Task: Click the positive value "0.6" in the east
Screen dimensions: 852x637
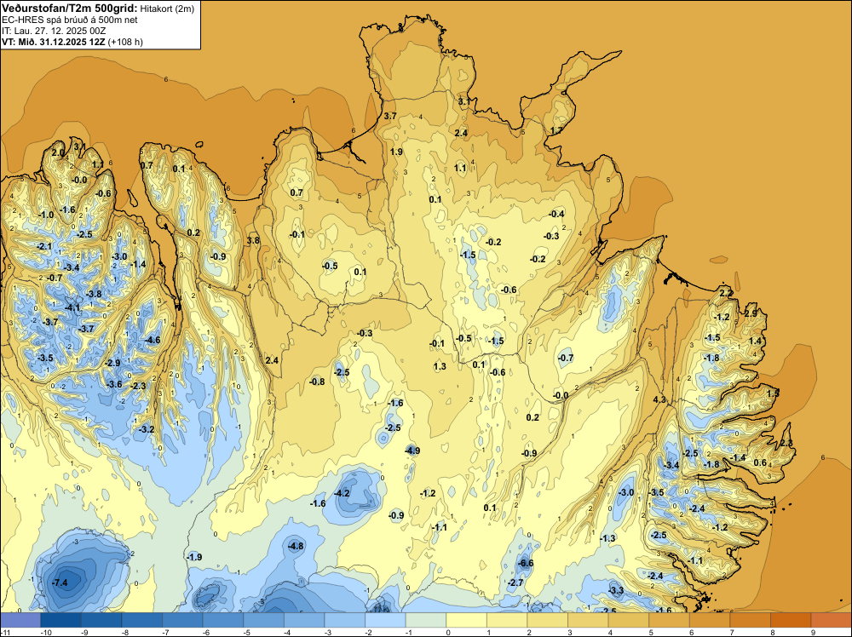Action: [x=761, y=462]
